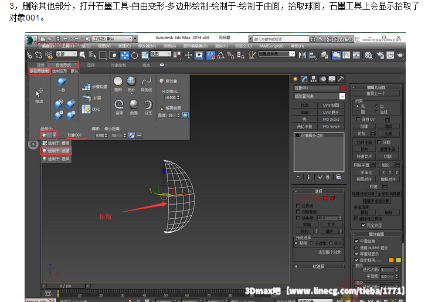The image size is (428, 302).
Task: Select the Face (面) constraint radio button
Action: (x=358, y=112)
